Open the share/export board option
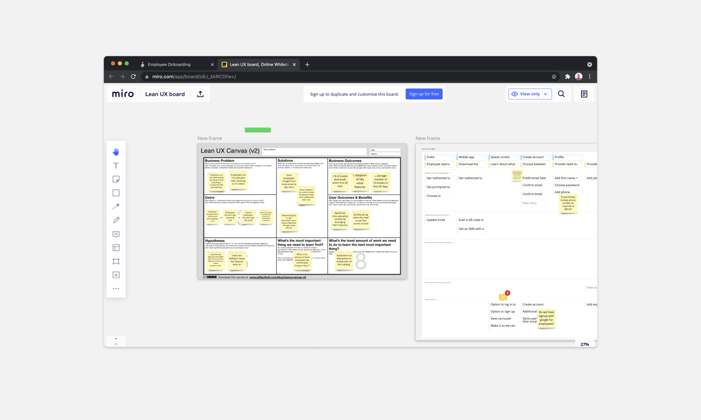 pos(200,94)
